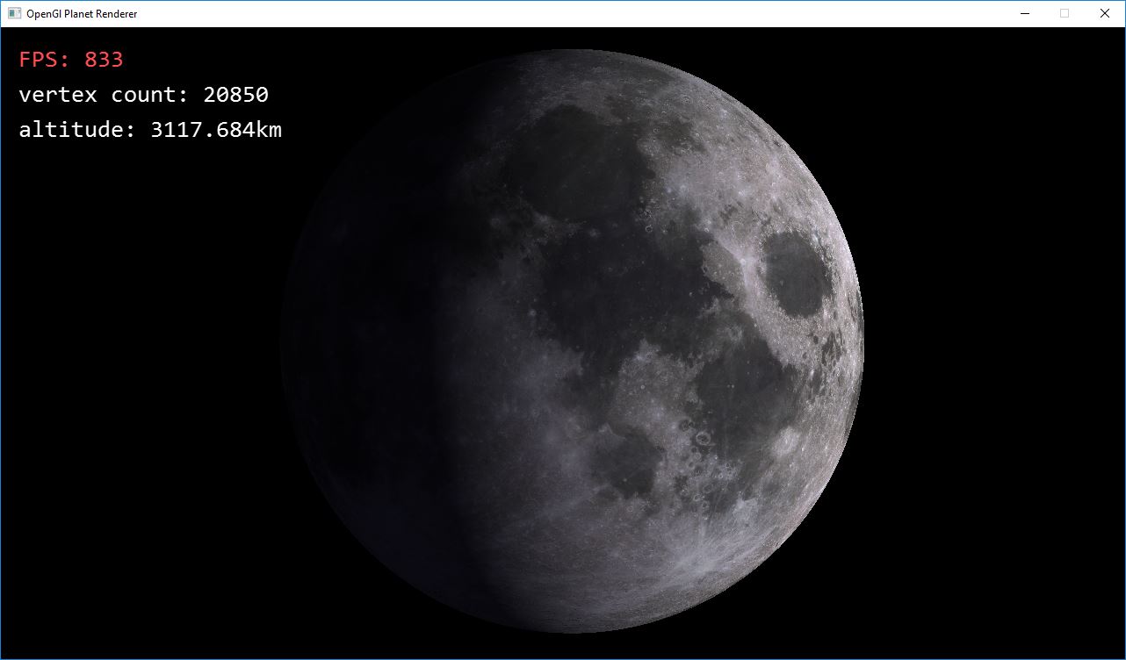The width and height of the screenshot is (1126, 660).
Task: Click the empty middle area of the title bar
Action: coord(571,14)
